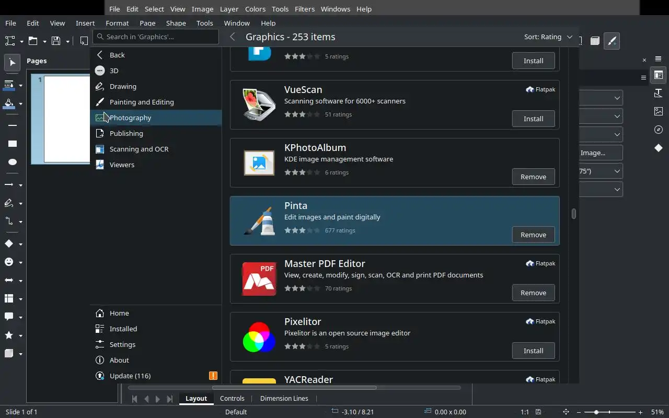Select the Symbol Shapes smiley tool
Viewport: 669px width, 418px height.
(x=9, y=262)
